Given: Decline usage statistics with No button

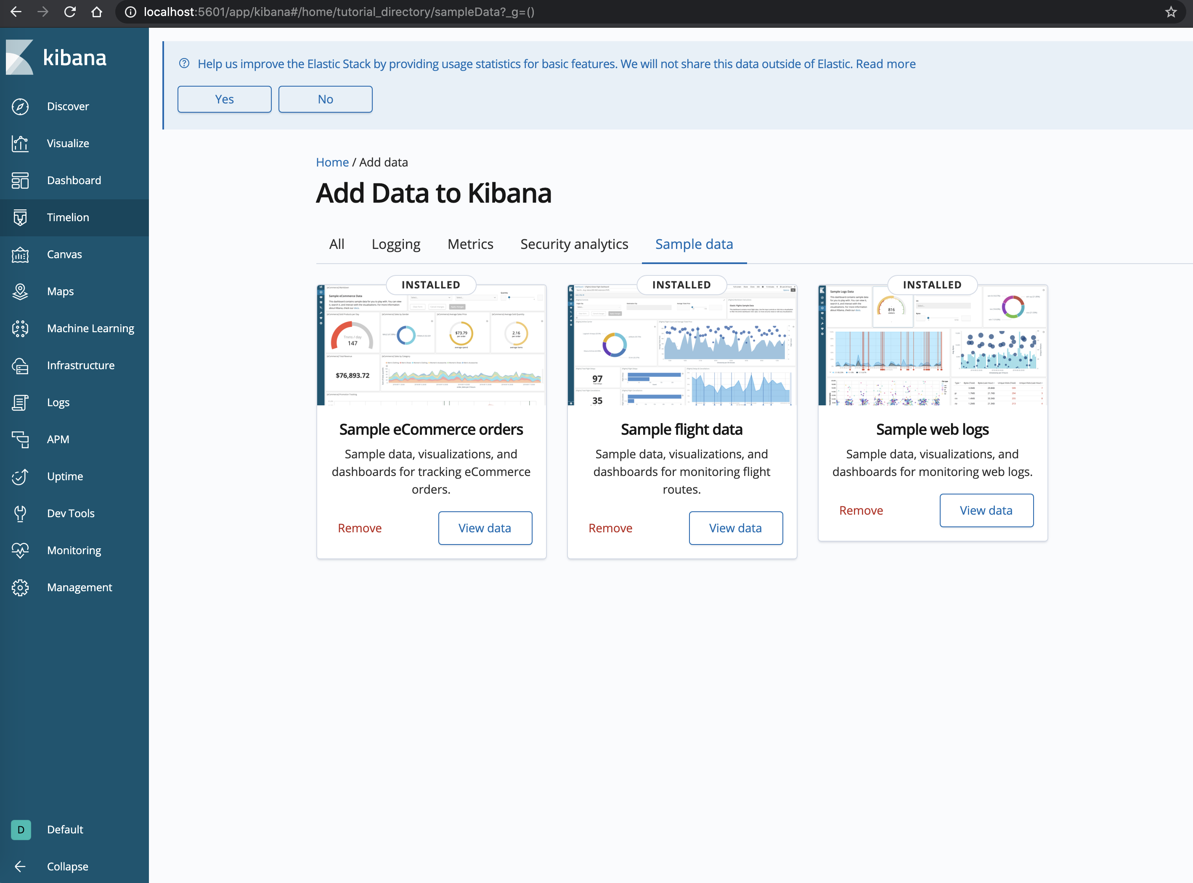Looking at the screenshot, I should [x=326, y=99].
